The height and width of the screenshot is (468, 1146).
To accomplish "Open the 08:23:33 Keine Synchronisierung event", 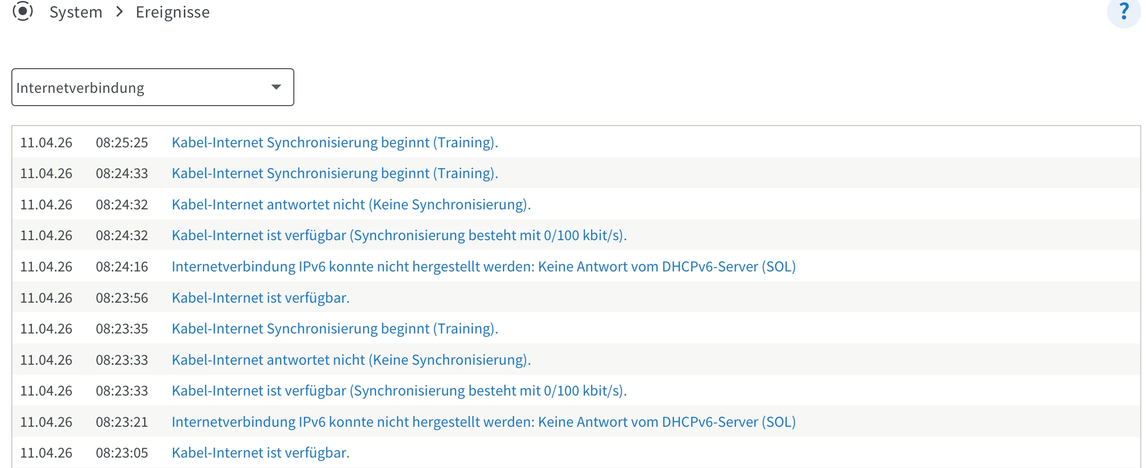I will tap(351, 360).
